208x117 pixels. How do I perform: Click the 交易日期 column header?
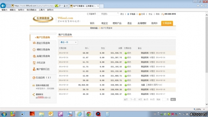point(62,48)
